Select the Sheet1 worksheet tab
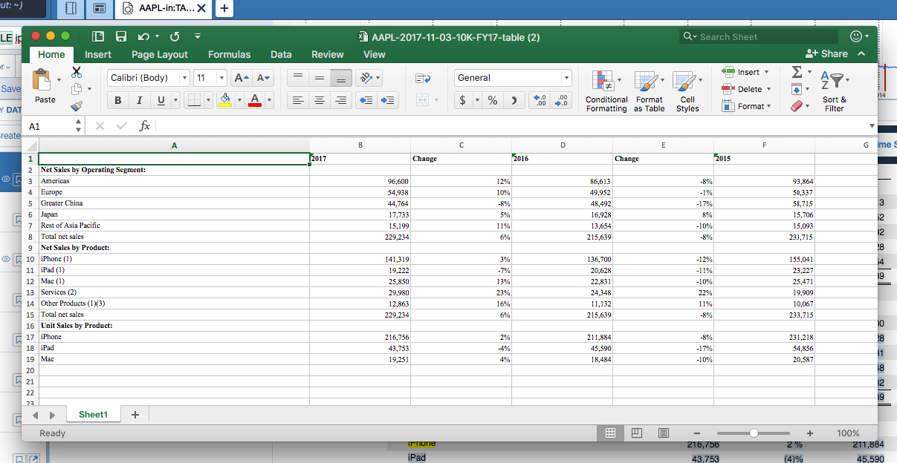The height and width of the screenshot is (463, 897). click(93, 414)
